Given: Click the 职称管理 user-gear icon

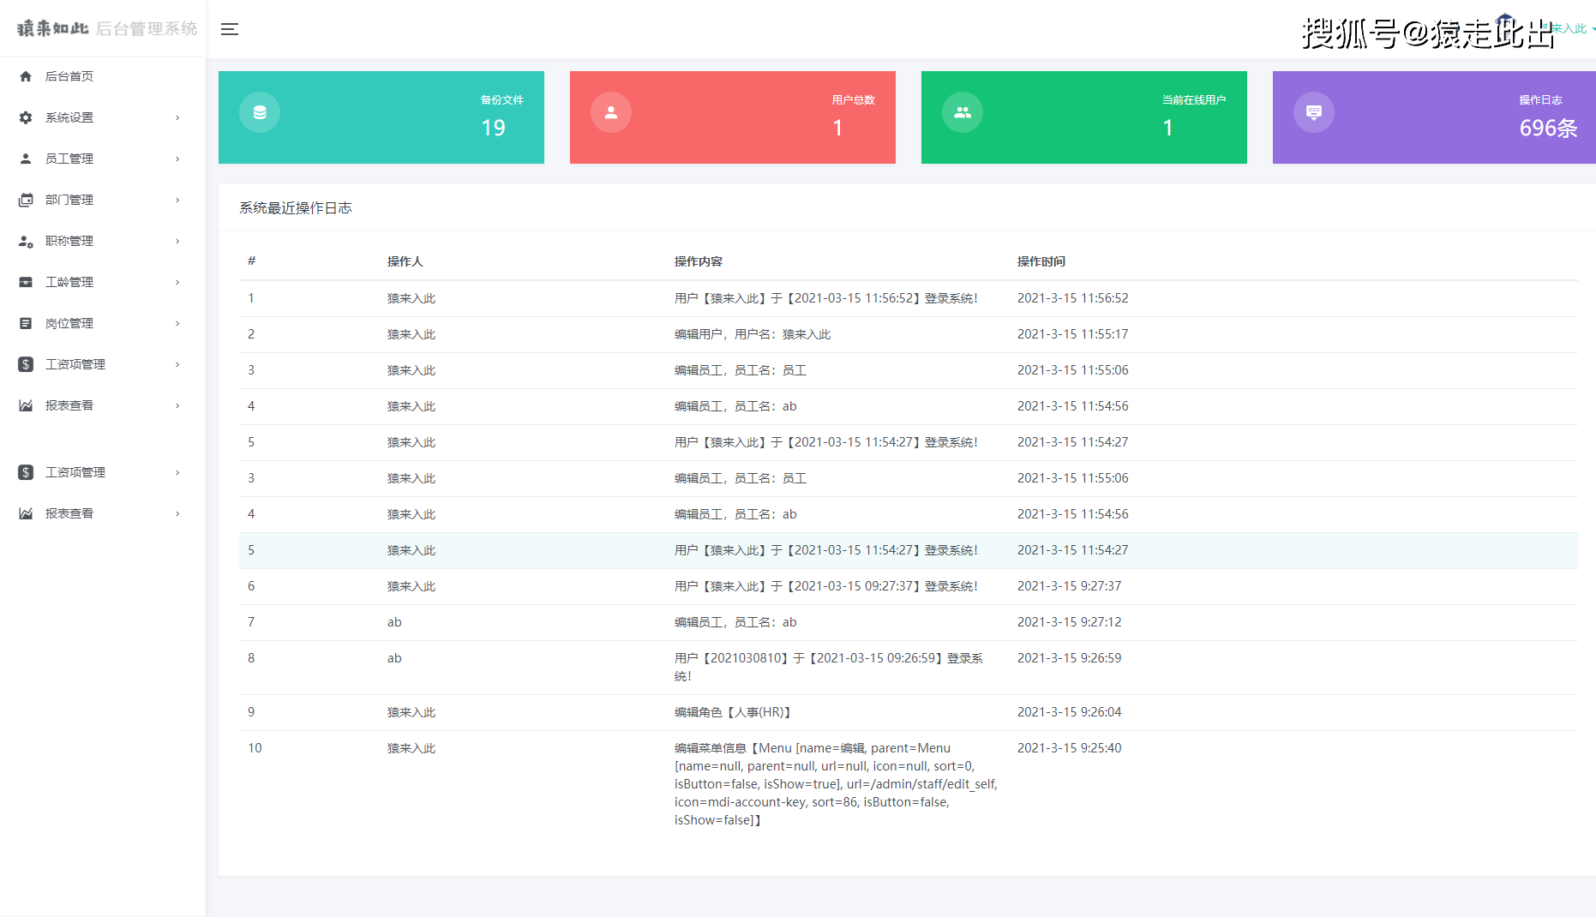Looking at the screenshot, I should (x=26, y=241).
